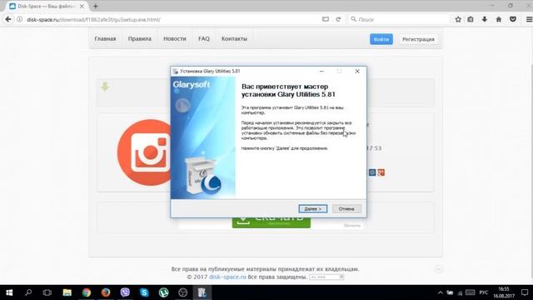
Task: Open the Pocket icon in the toolbar
Action: pos(513,19)
